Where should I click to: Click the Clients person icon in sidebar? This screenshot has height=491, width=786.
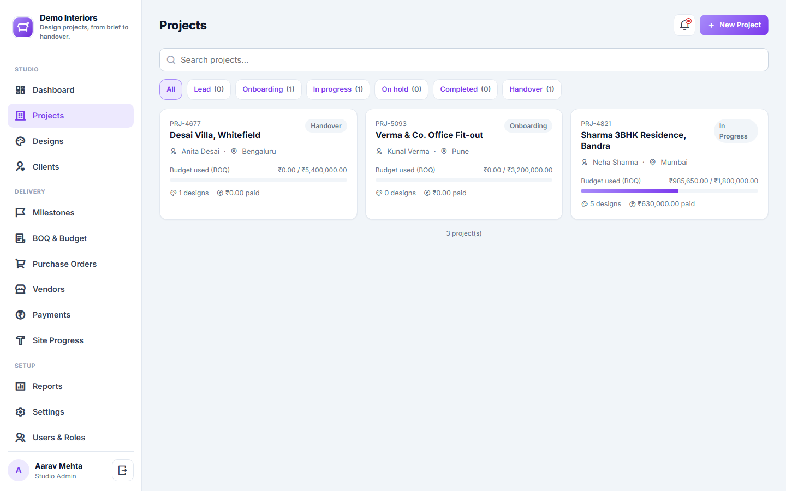click(x=21, y=167)
